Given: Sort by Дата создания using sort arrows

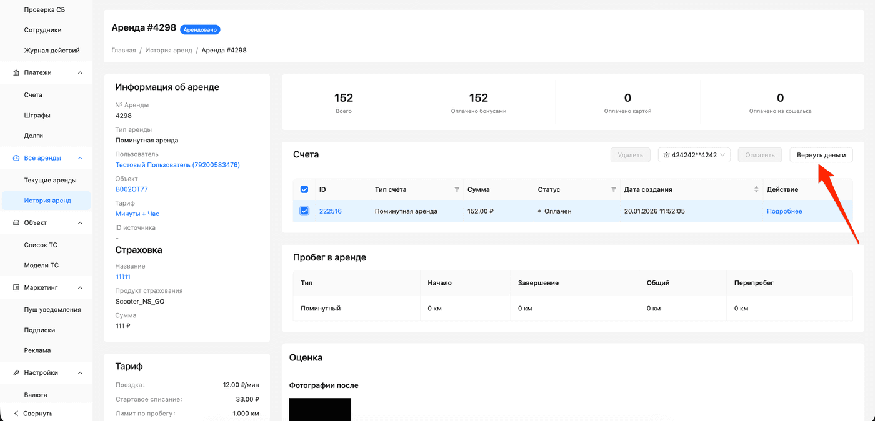Looking at the screenshot, I should pos(756,190).
